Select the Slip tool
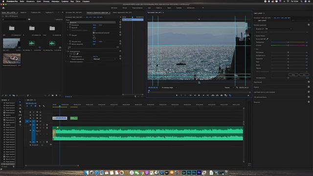Image resolution: width=313 pixels, height=176 pixels. (x=20, y=115)
